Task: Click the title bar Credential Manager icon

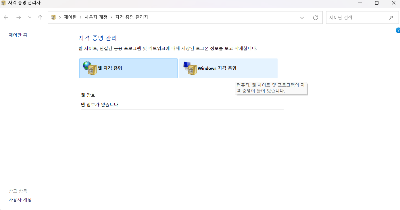Action: [3, 3]
